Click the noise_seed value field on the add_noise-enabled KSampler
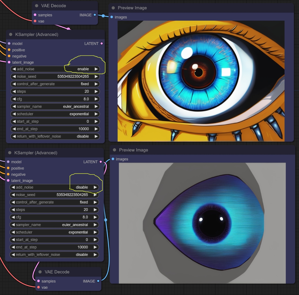The height and width of the screenshot is (295, 299). [73, 76]
